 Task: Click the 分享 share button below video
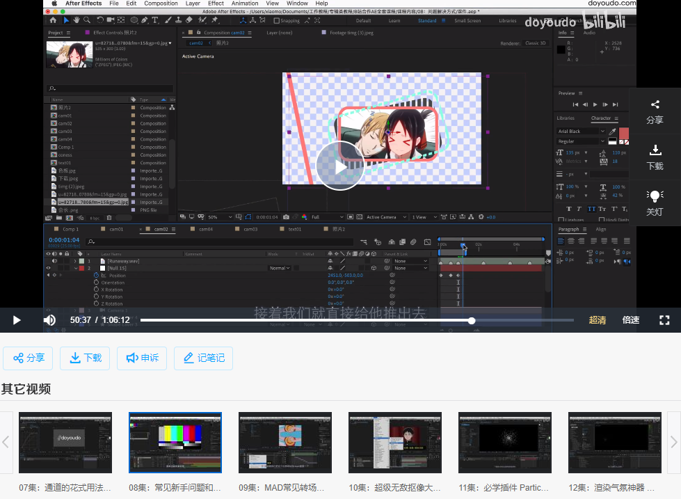click(x=28, y=358)
